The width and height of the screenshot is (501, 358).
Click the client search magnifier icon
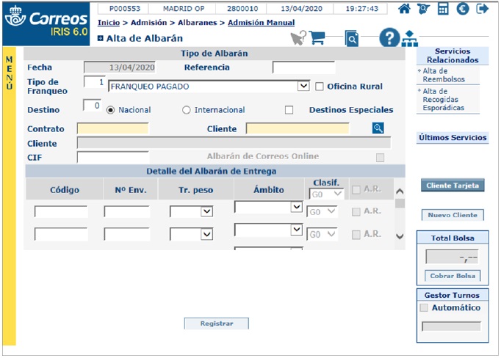[378, 128]
